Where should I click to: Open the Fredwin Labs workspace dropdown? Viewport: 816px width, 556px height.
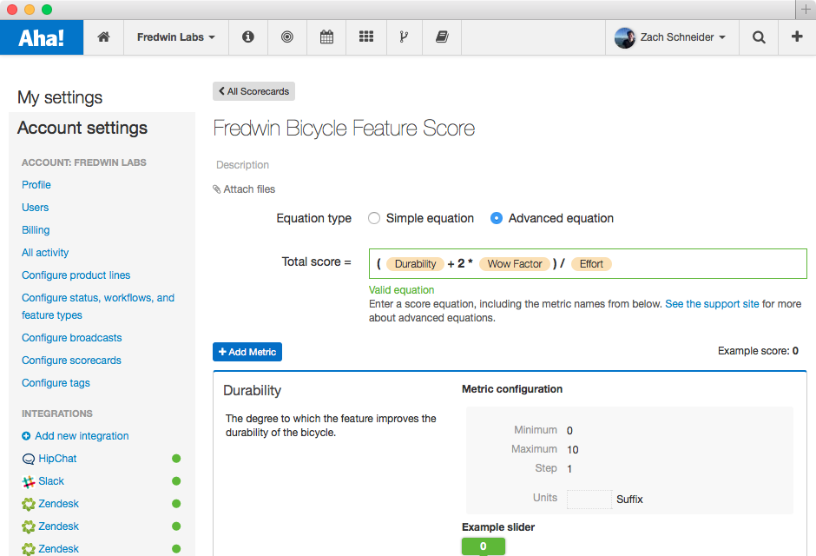pos(175,37)
